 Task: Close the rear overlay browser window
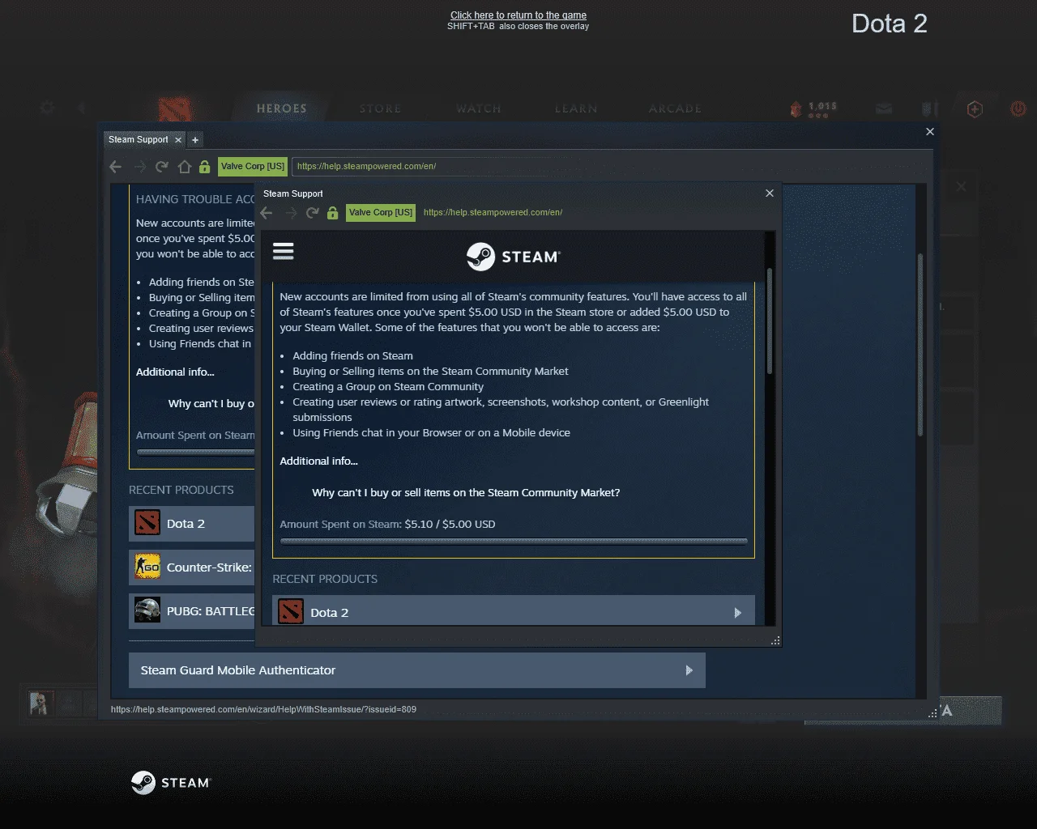pos(930,131)
